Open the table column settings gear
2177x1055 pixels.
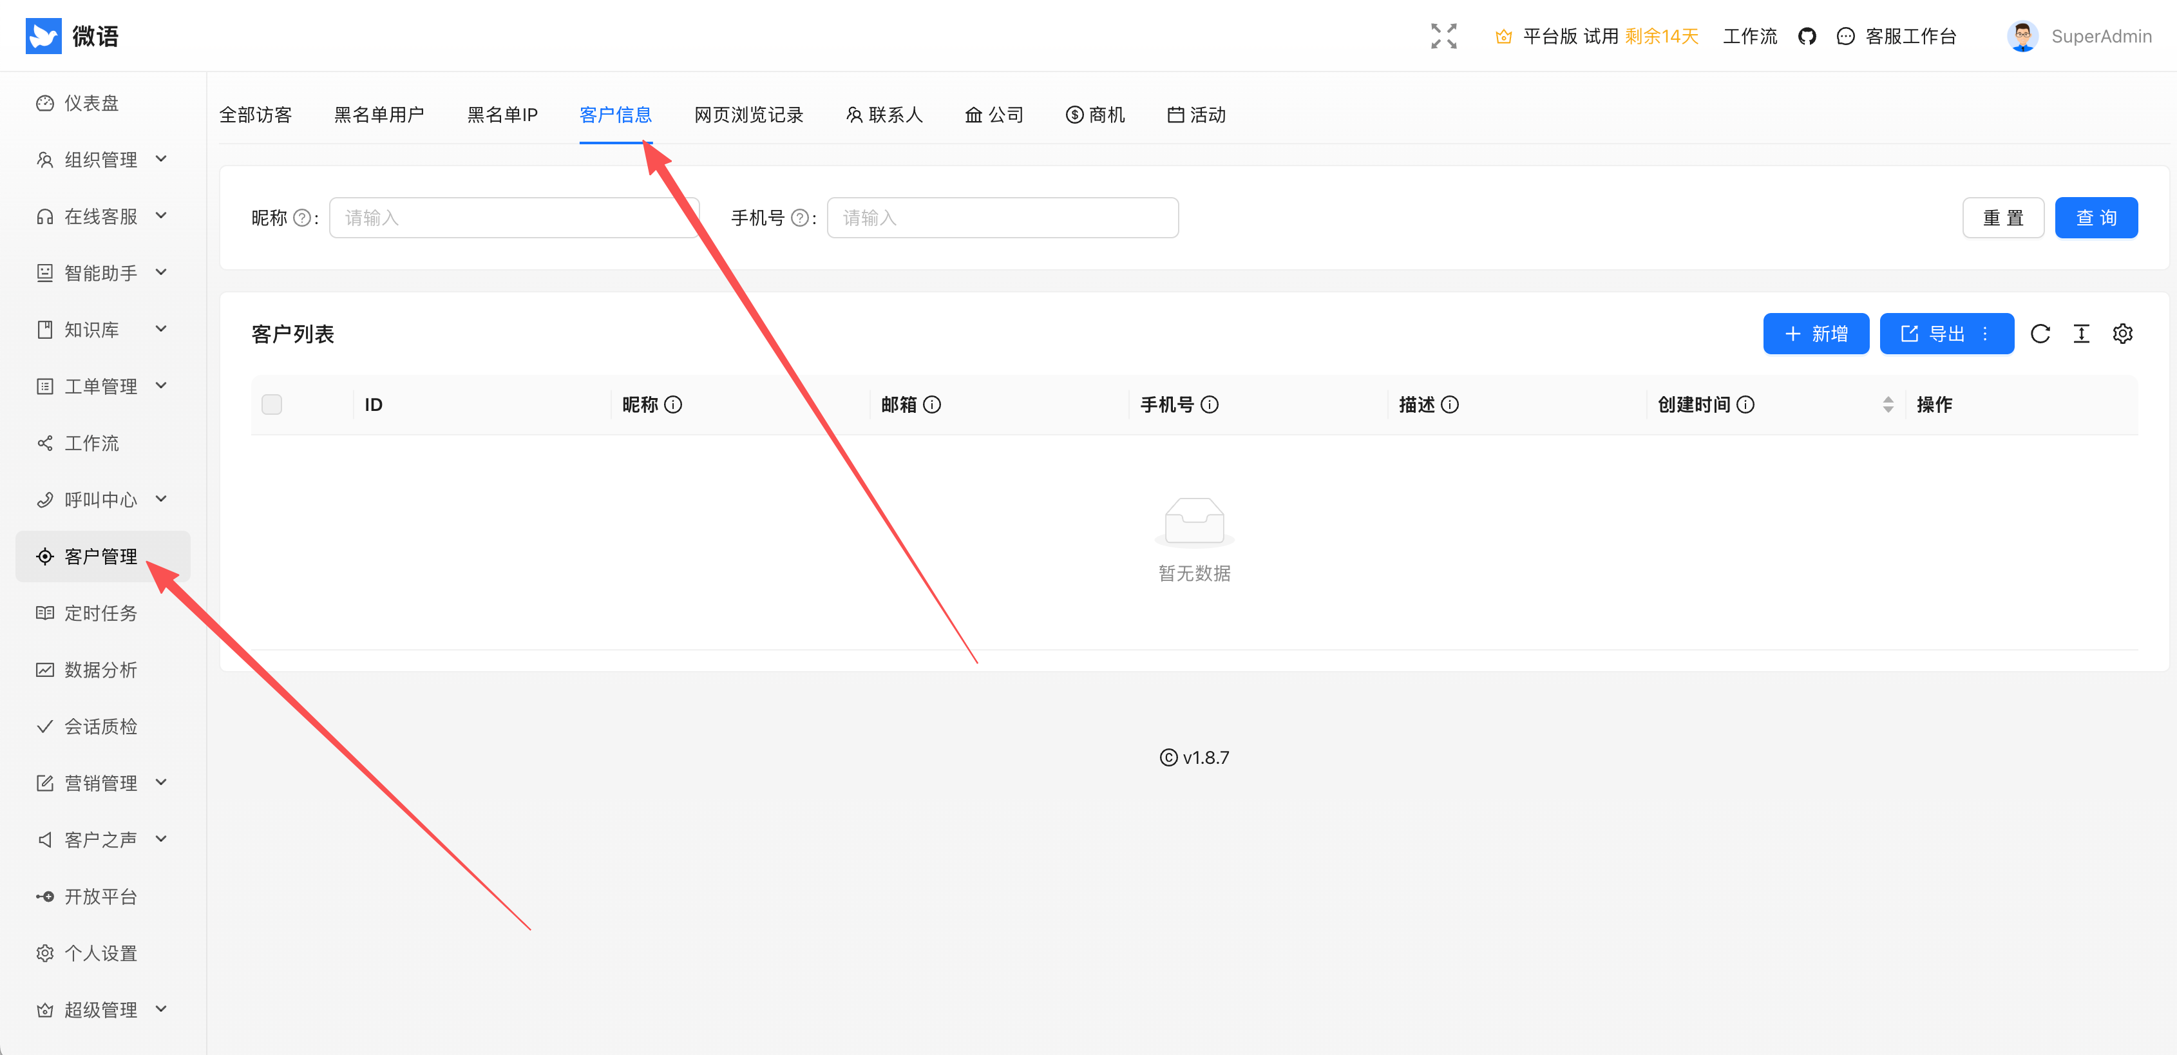pos(2124,333)
